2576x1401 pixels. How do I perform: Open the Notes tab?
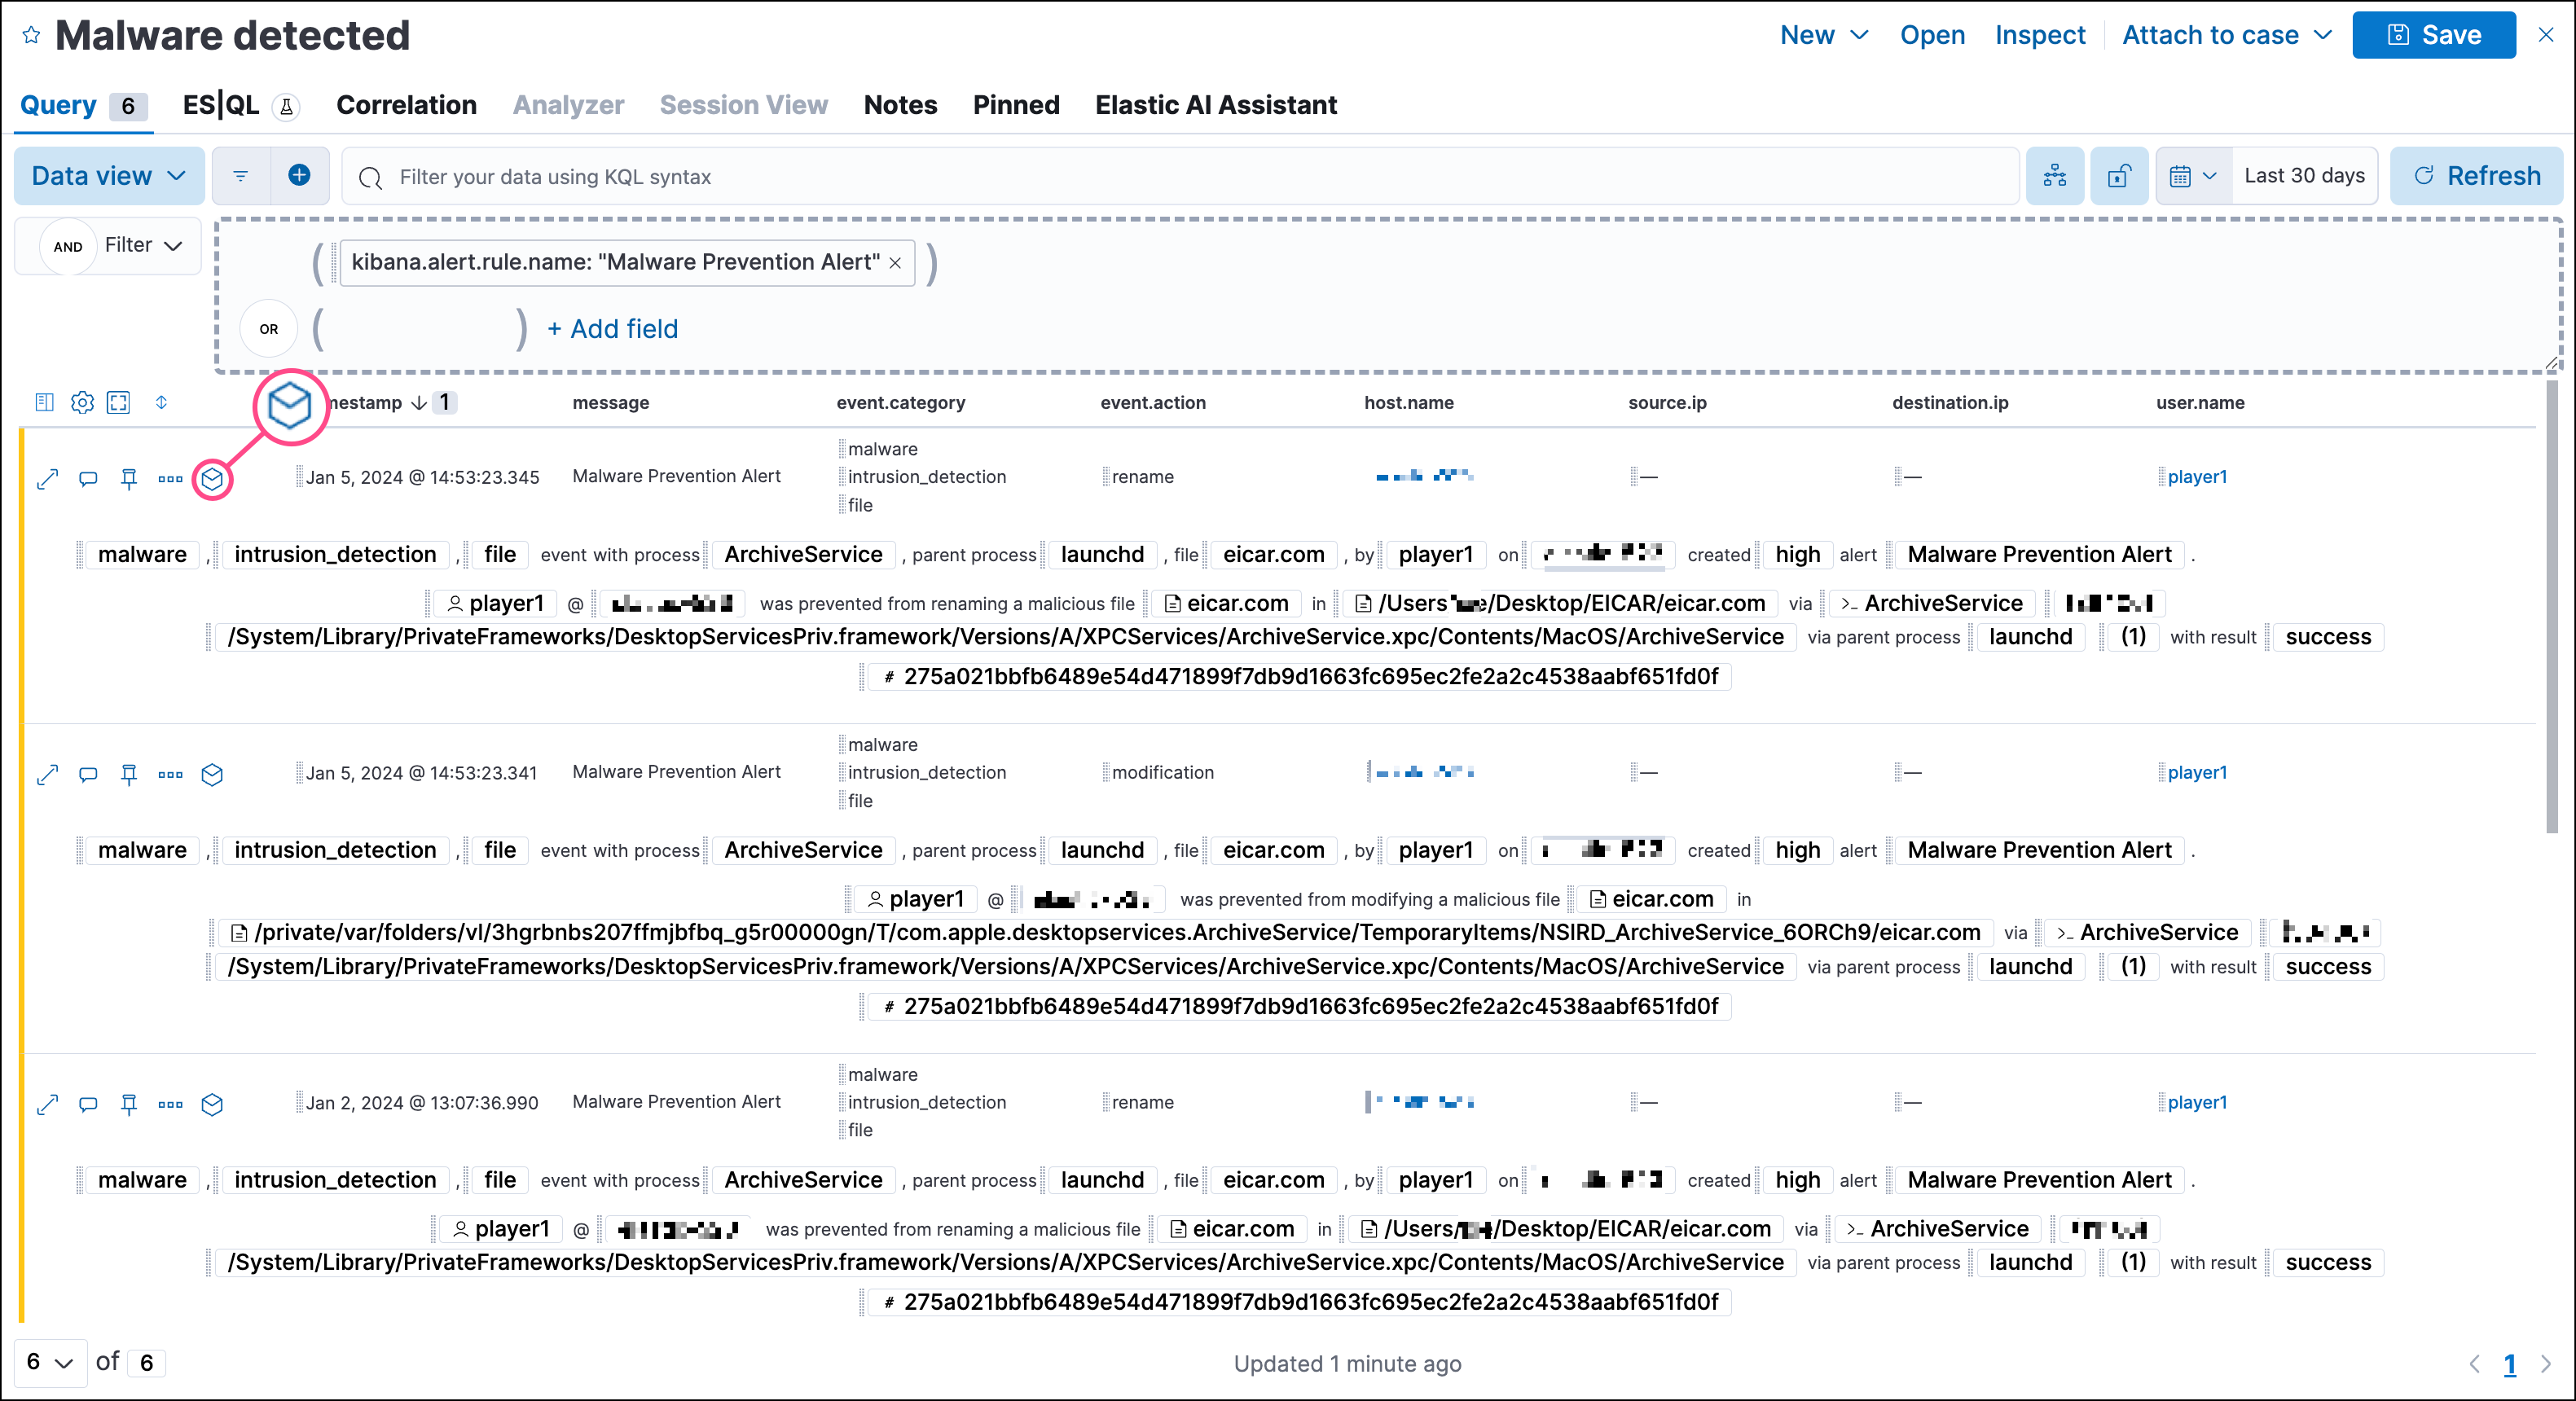(899, 105)
